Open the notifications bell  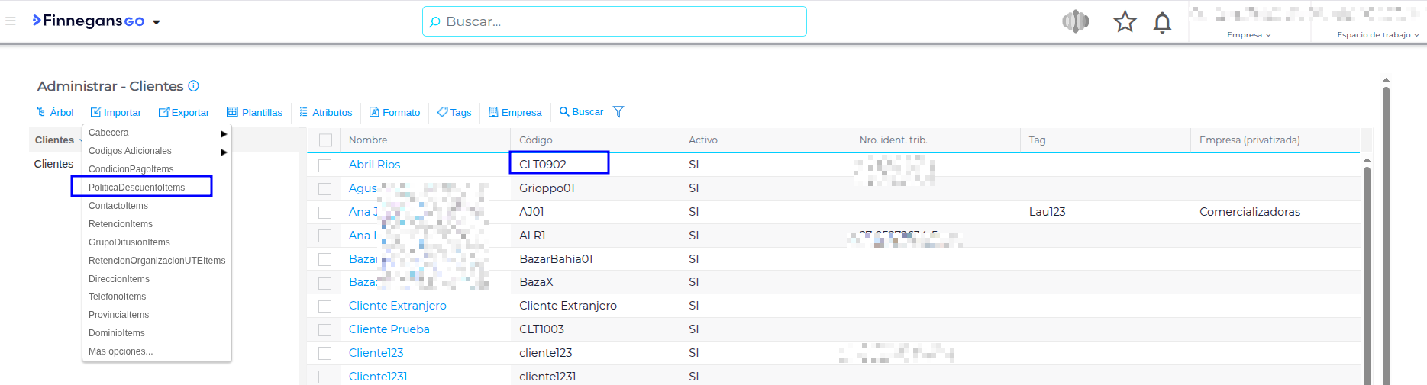(x=1162, y=23)
